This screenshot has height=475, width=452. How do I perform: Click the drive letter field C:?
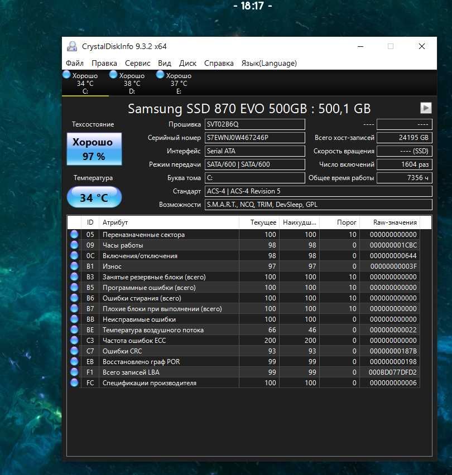click(254, 177)
